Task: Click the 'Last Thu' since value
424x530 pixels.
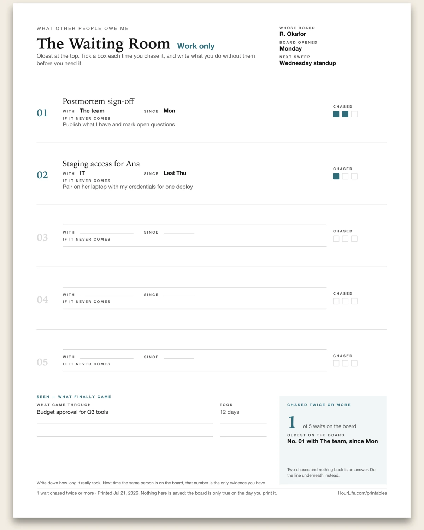Action: [175, 173]
